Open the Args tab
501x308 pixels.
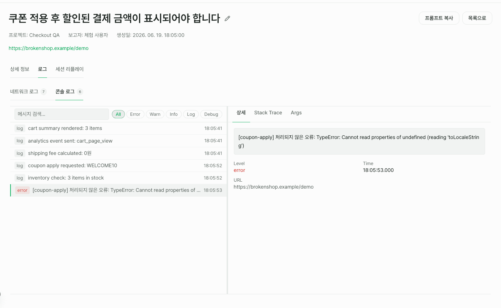(296, 113)
